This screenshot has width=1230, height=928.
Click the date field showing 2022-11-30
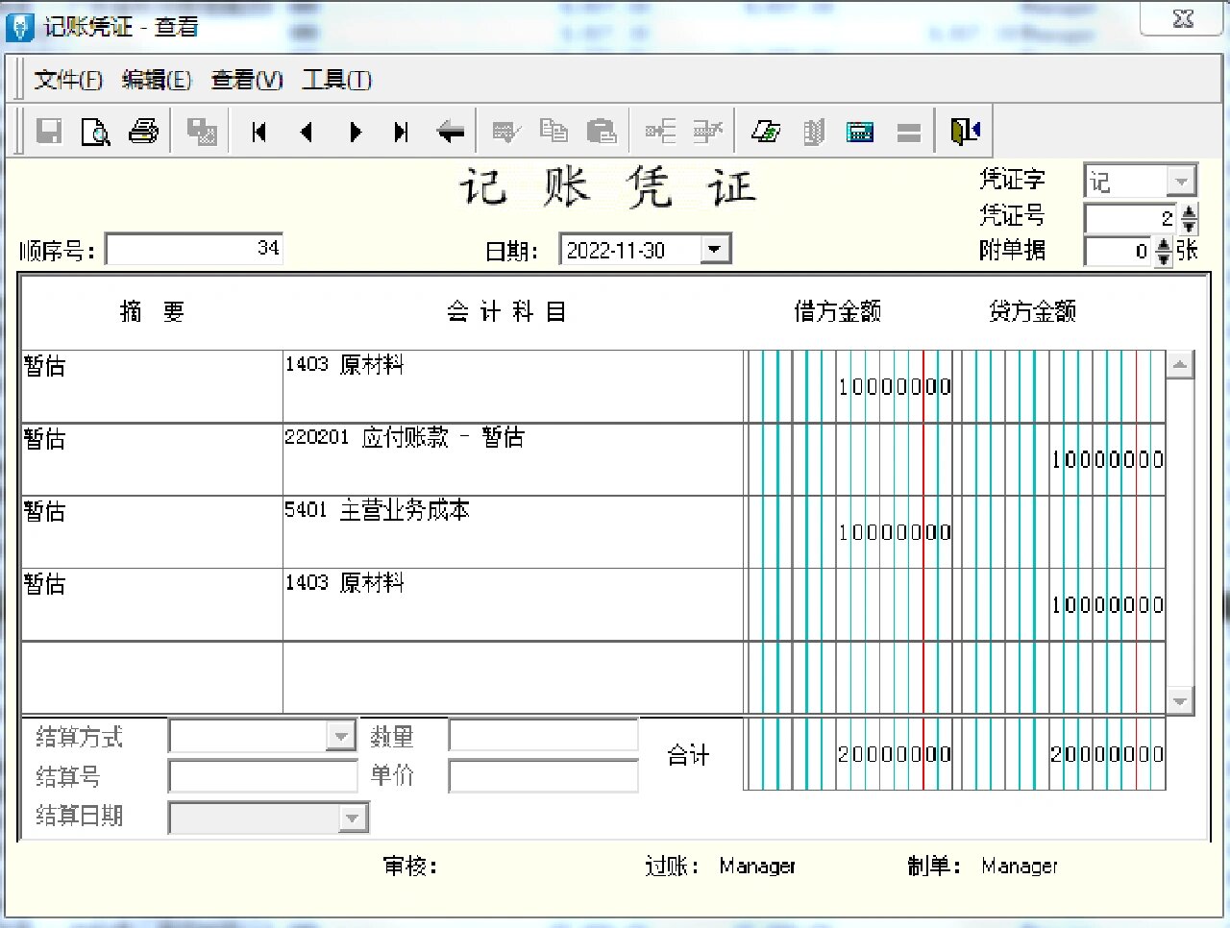click(x=630, y=250)
